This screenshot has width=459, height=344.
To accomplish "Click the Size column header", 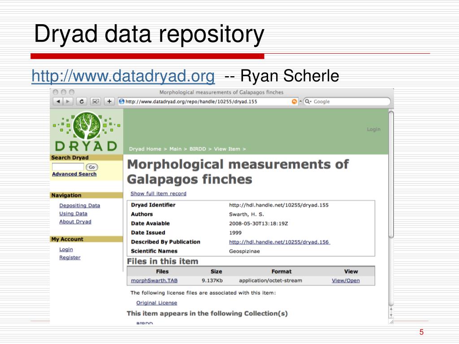I will click(x=217, y=271).
